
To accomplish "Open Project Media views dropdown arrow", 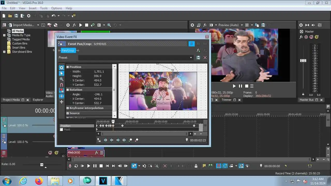I will [104, 25].
